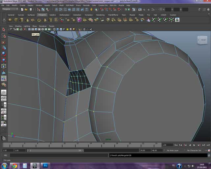The width and height of the screenshot is (211, 169).
Task: Create a polygon torus from shelf
Action: coord(39,20)
